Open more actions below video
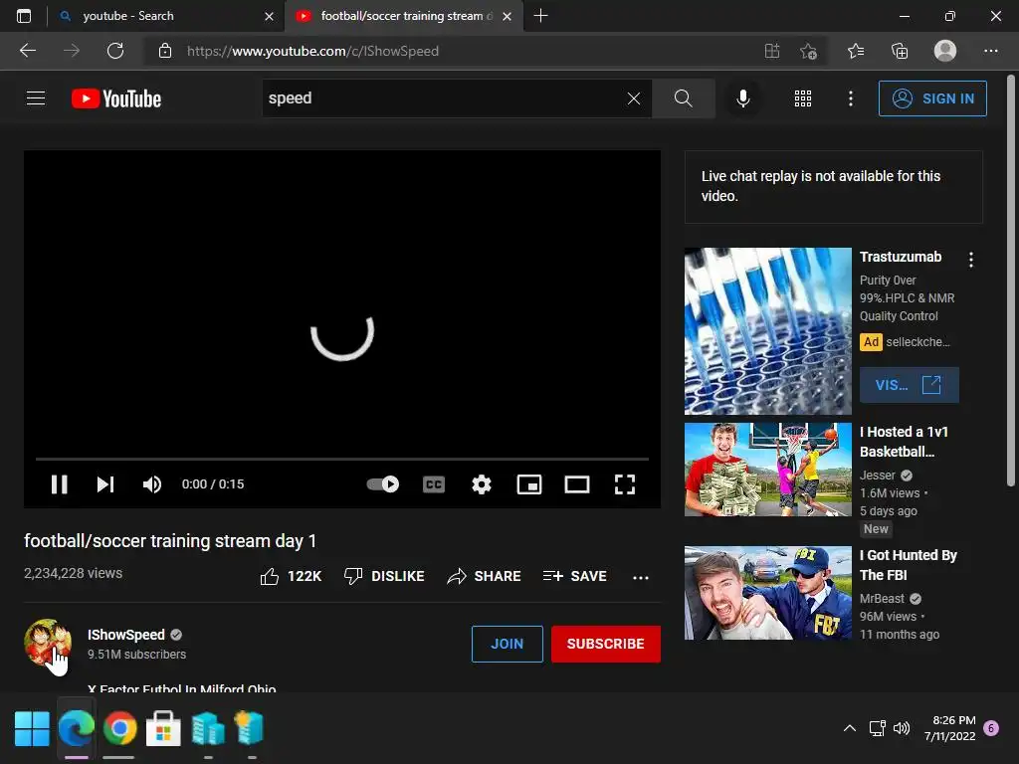This screenshot has width=1019, height=764. [x=641, y=577]
